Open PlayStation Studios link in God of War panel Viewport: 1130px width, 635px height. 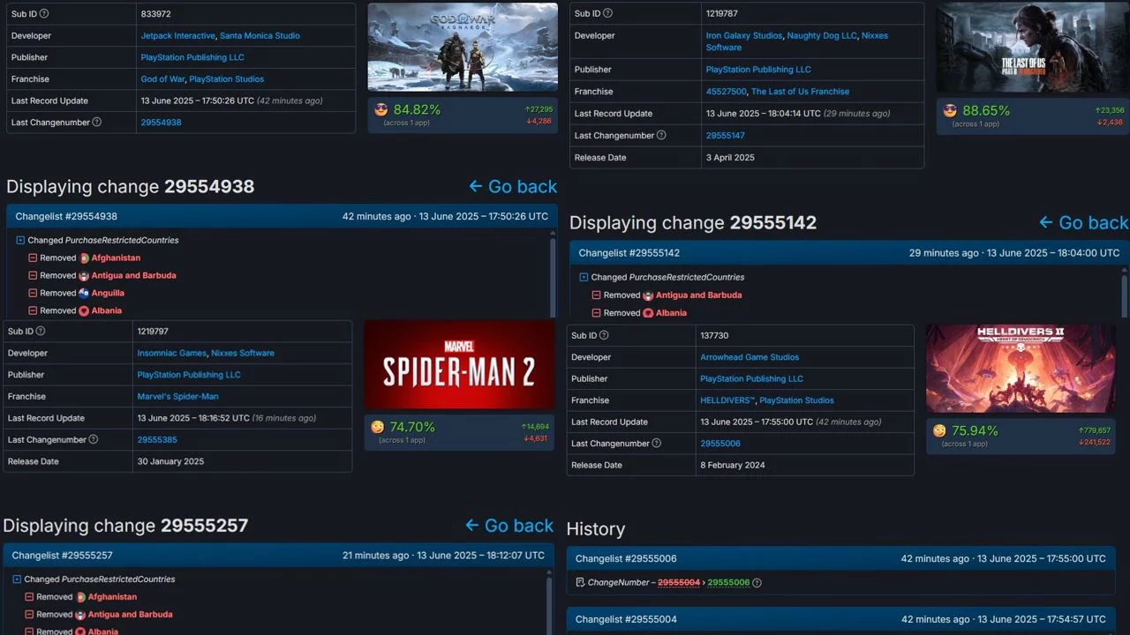[227, 79]
